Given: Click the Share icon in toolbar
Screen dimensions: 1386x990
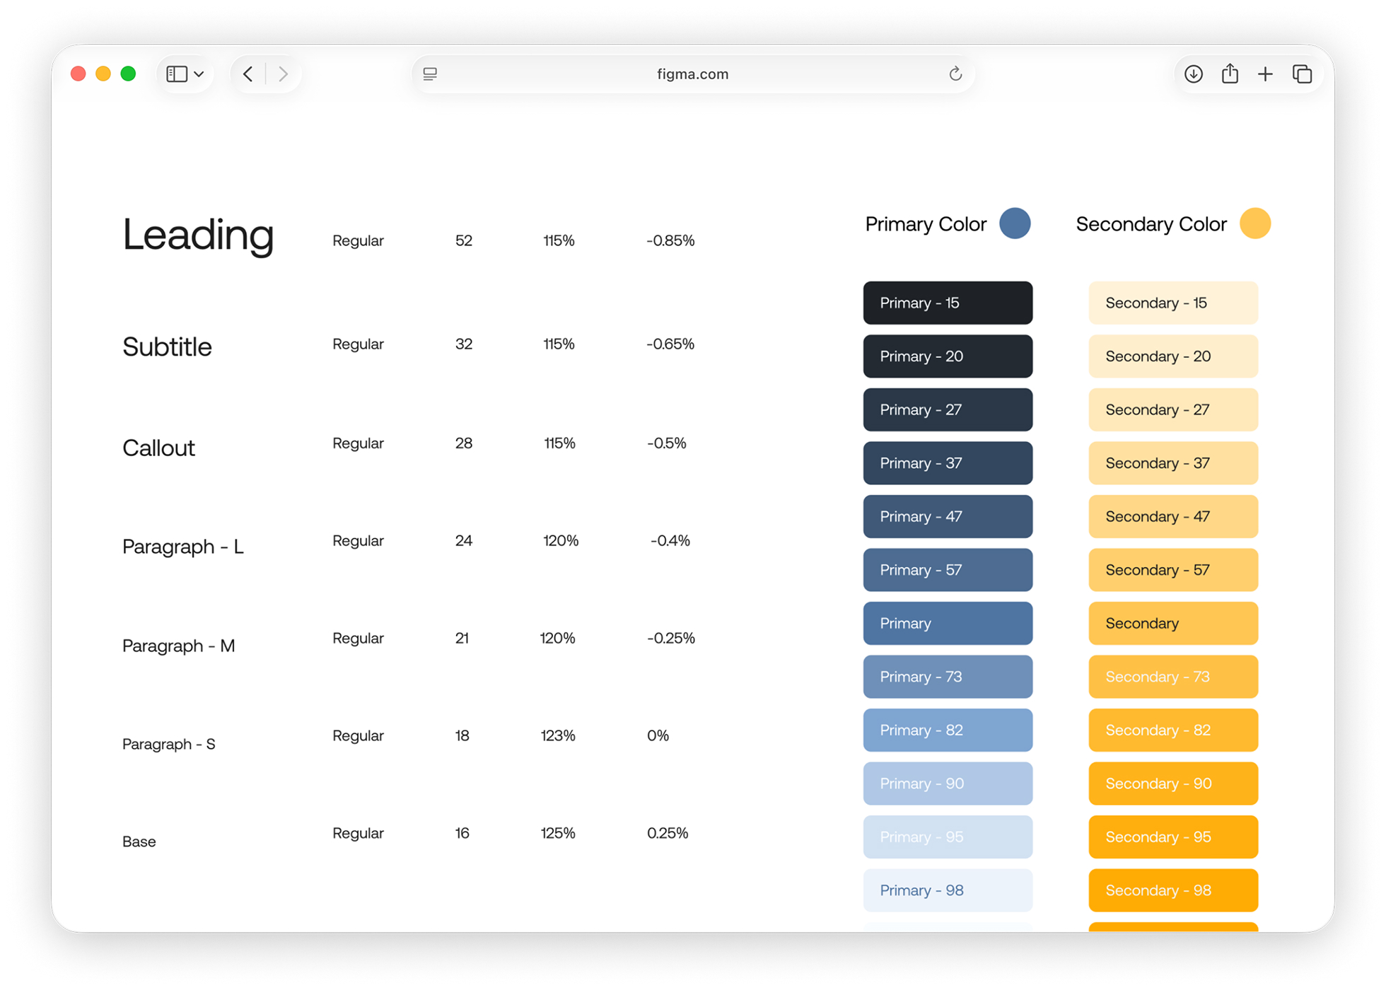Looking at the screenshot, I should [x=1230, y=73].
